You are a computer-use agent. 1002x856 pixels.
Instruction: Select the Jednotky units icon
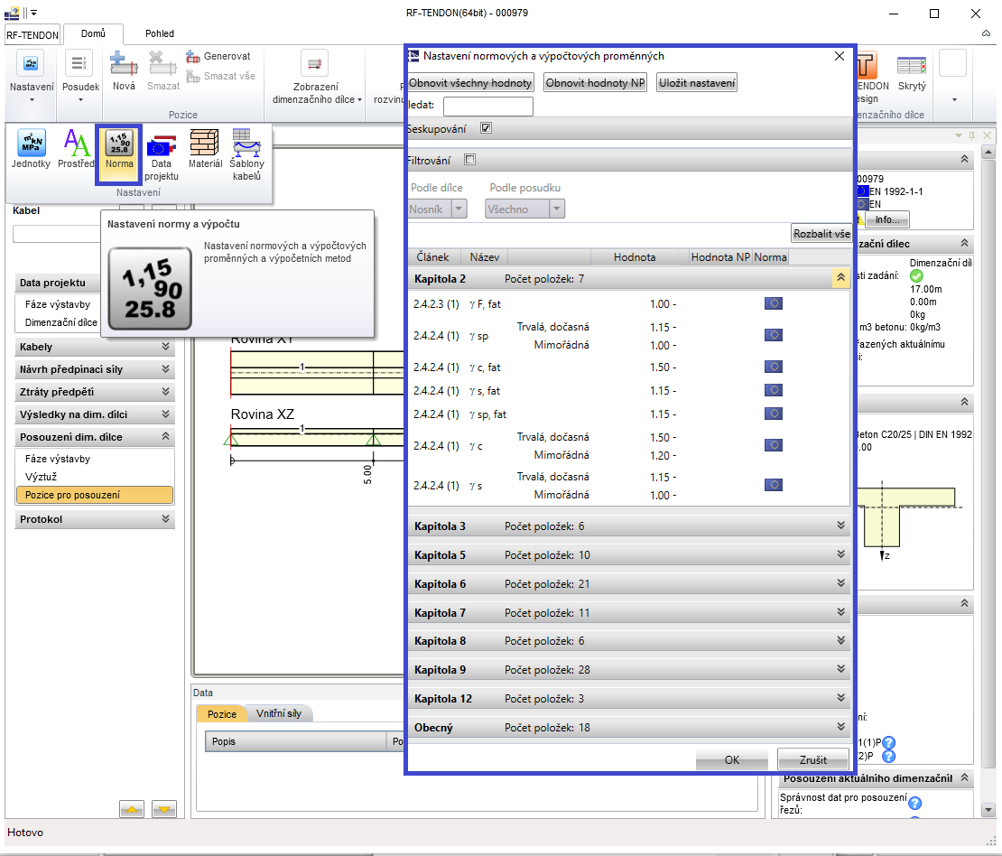click(31, 150)
